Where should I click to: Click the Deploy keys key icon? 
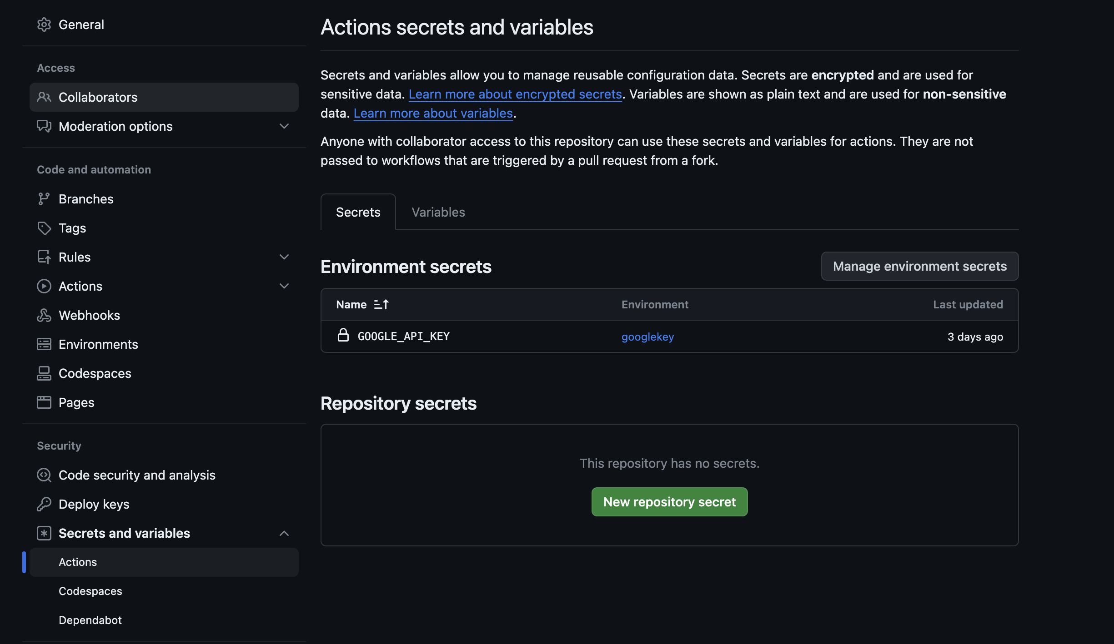click(44, 504)
